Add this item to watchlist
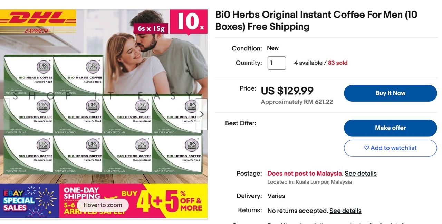Image resolution: width=442 pixels, height=224 pixels. (391, 148)
